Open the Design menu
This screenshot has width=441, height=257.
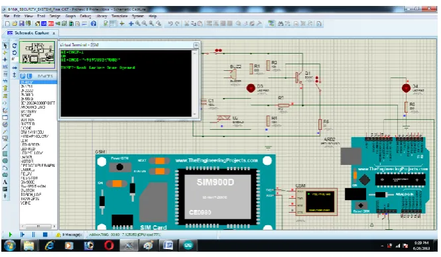pyautogui.click(x=55, y=17)
